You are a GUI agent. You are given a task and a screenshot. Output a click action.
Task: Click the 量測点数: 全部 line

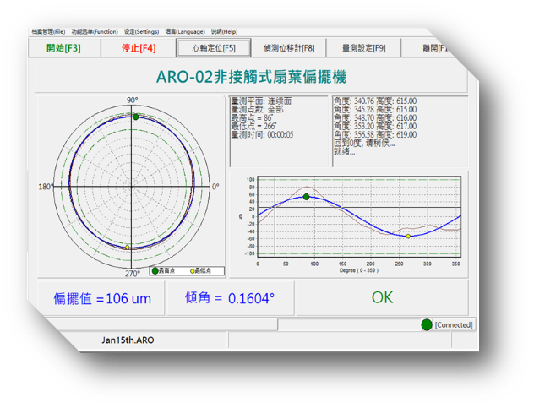tap(257, 110)
